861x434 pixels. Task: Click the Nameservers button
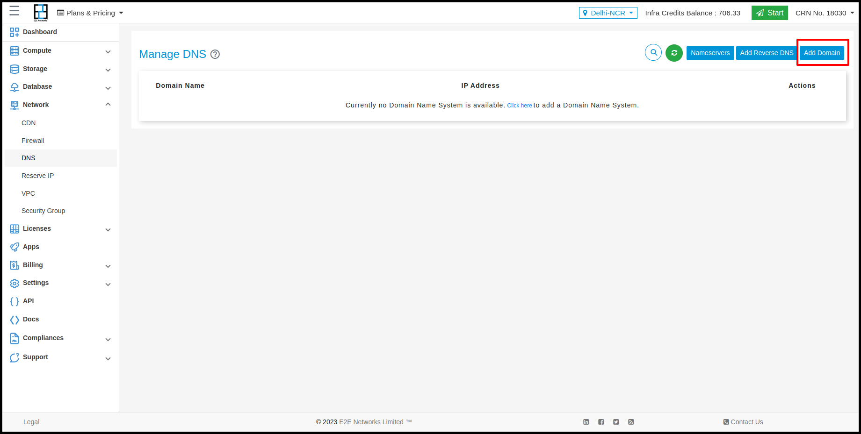(710, 53)
